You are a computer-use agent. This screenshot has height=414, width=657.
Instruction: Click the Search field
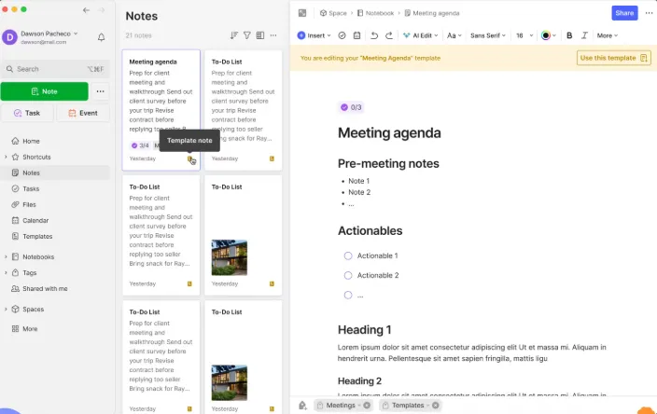55,69
